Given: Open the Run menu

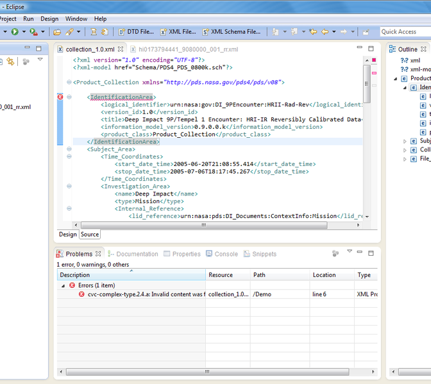Looking at the screenshot, I should 28,19.
